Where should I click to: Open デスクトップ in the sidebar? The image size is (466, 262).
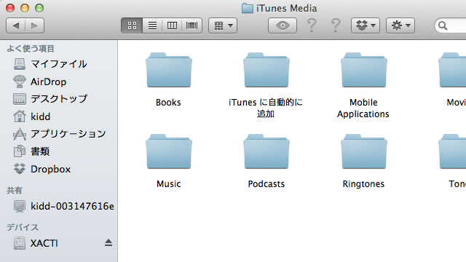[x=58, y=99]
